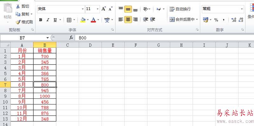Apply percent style
Image resolution: width=254 pixels, height=126 pixels.
(216, 20)
